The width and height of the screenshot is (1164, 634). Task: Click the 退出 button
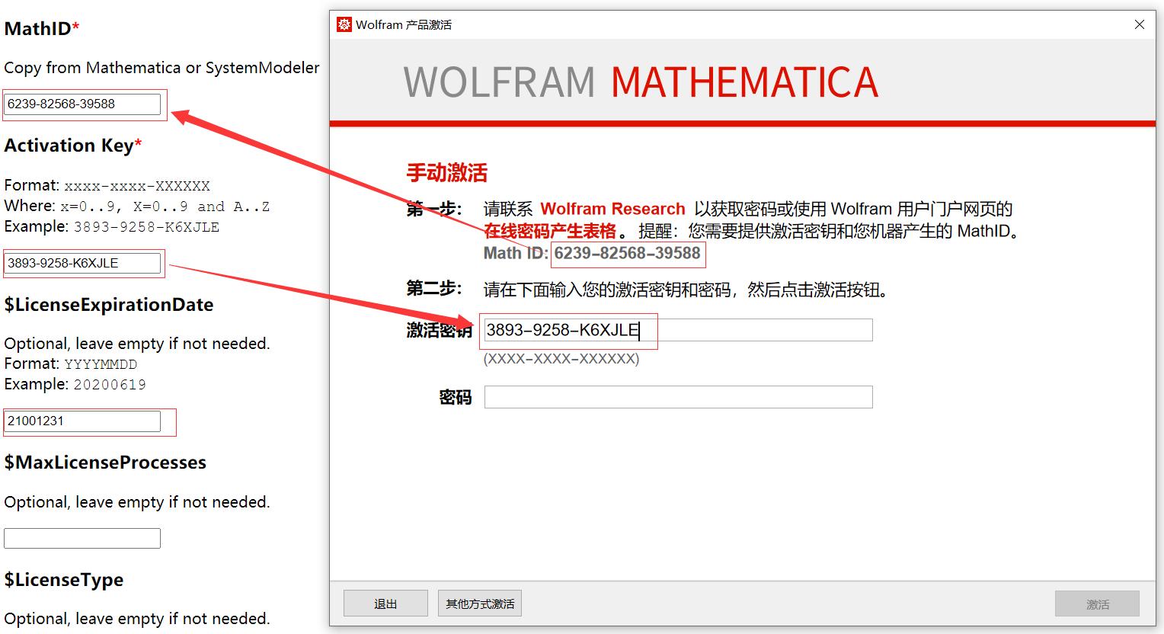(385, 603)
